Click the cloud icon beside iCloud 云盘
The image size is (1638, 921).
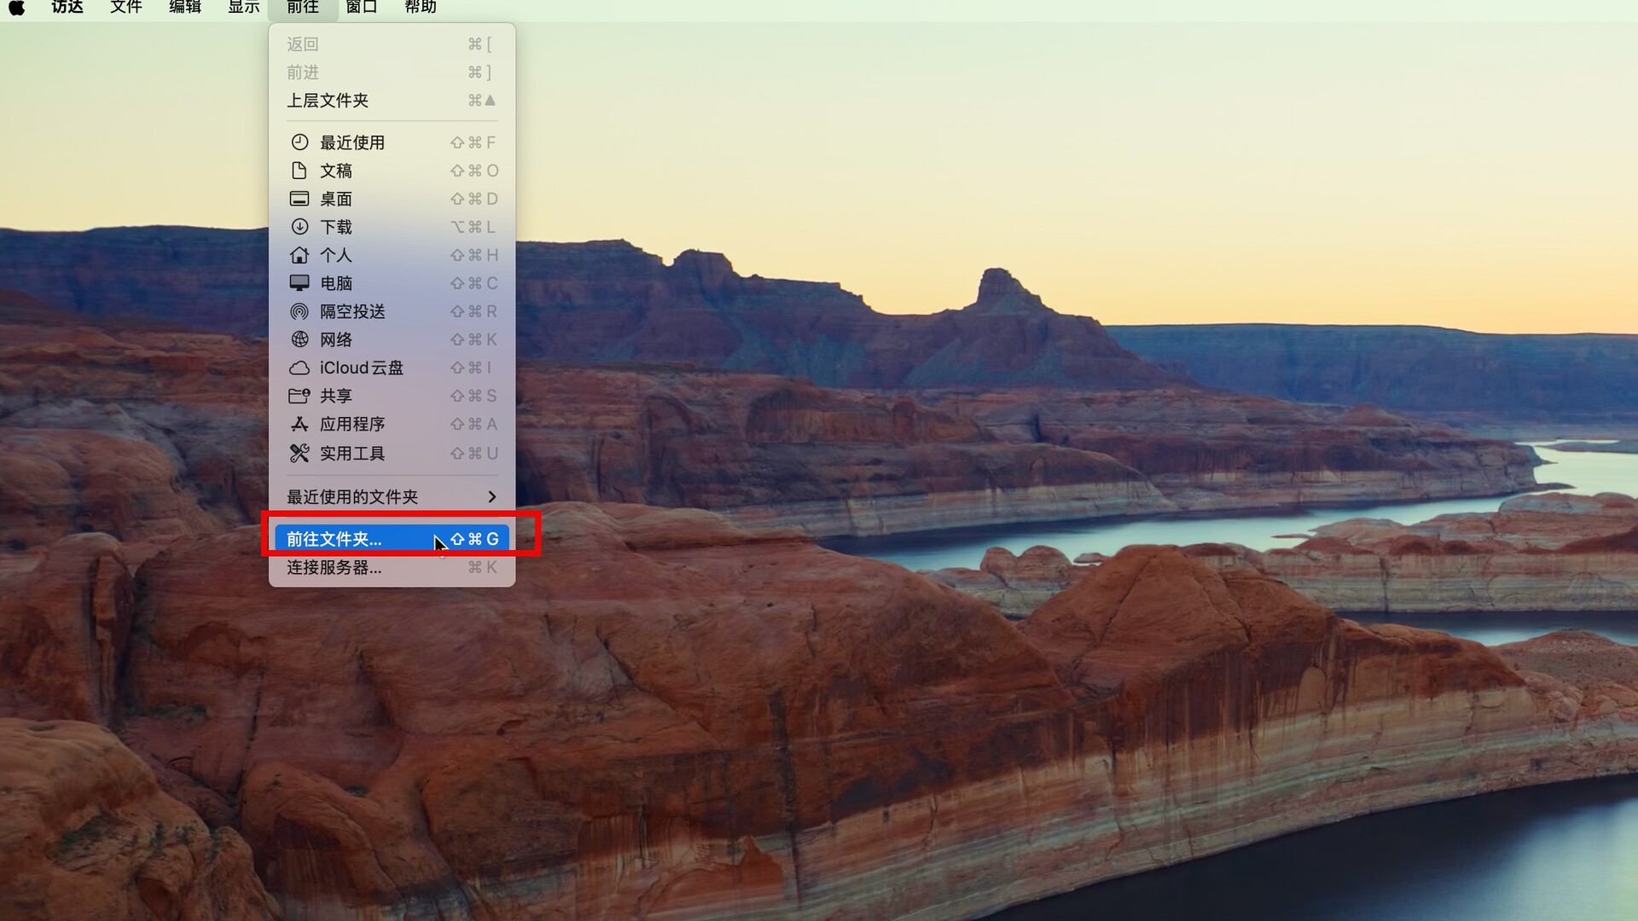299,368
